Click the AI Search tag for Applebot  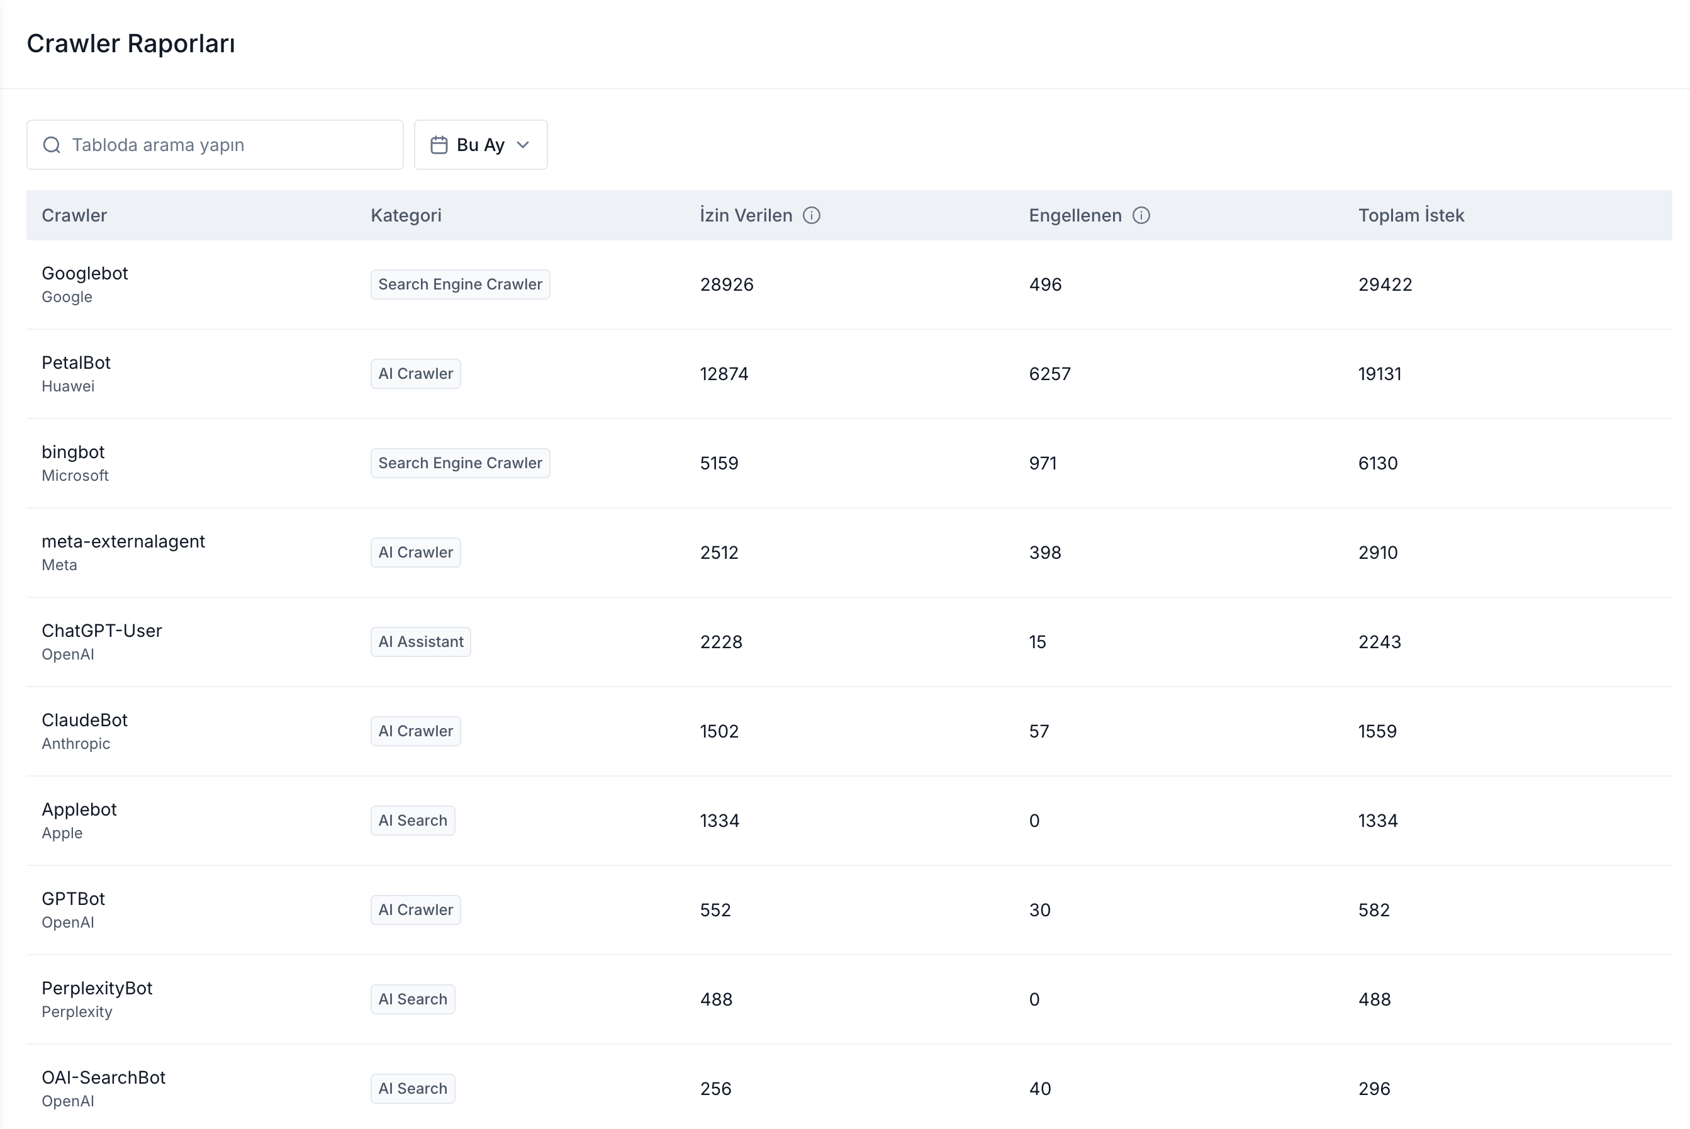point(412,820)
